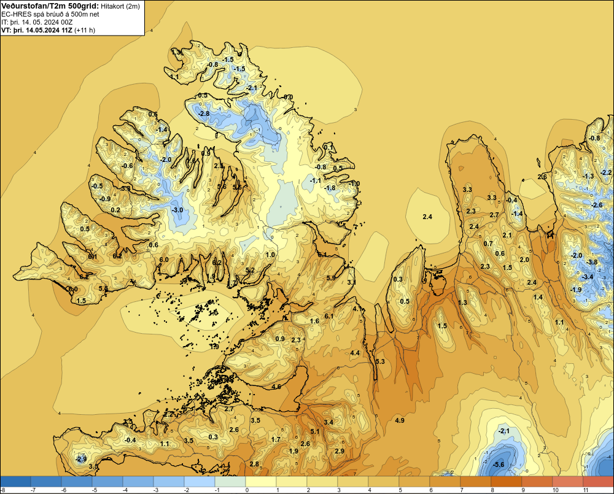Image resolution: width=614 pixels, height=494 pixels.
Task: Click the 5.3 temperature label on the map
Action: pyautogui.click(x=380, y=361)
